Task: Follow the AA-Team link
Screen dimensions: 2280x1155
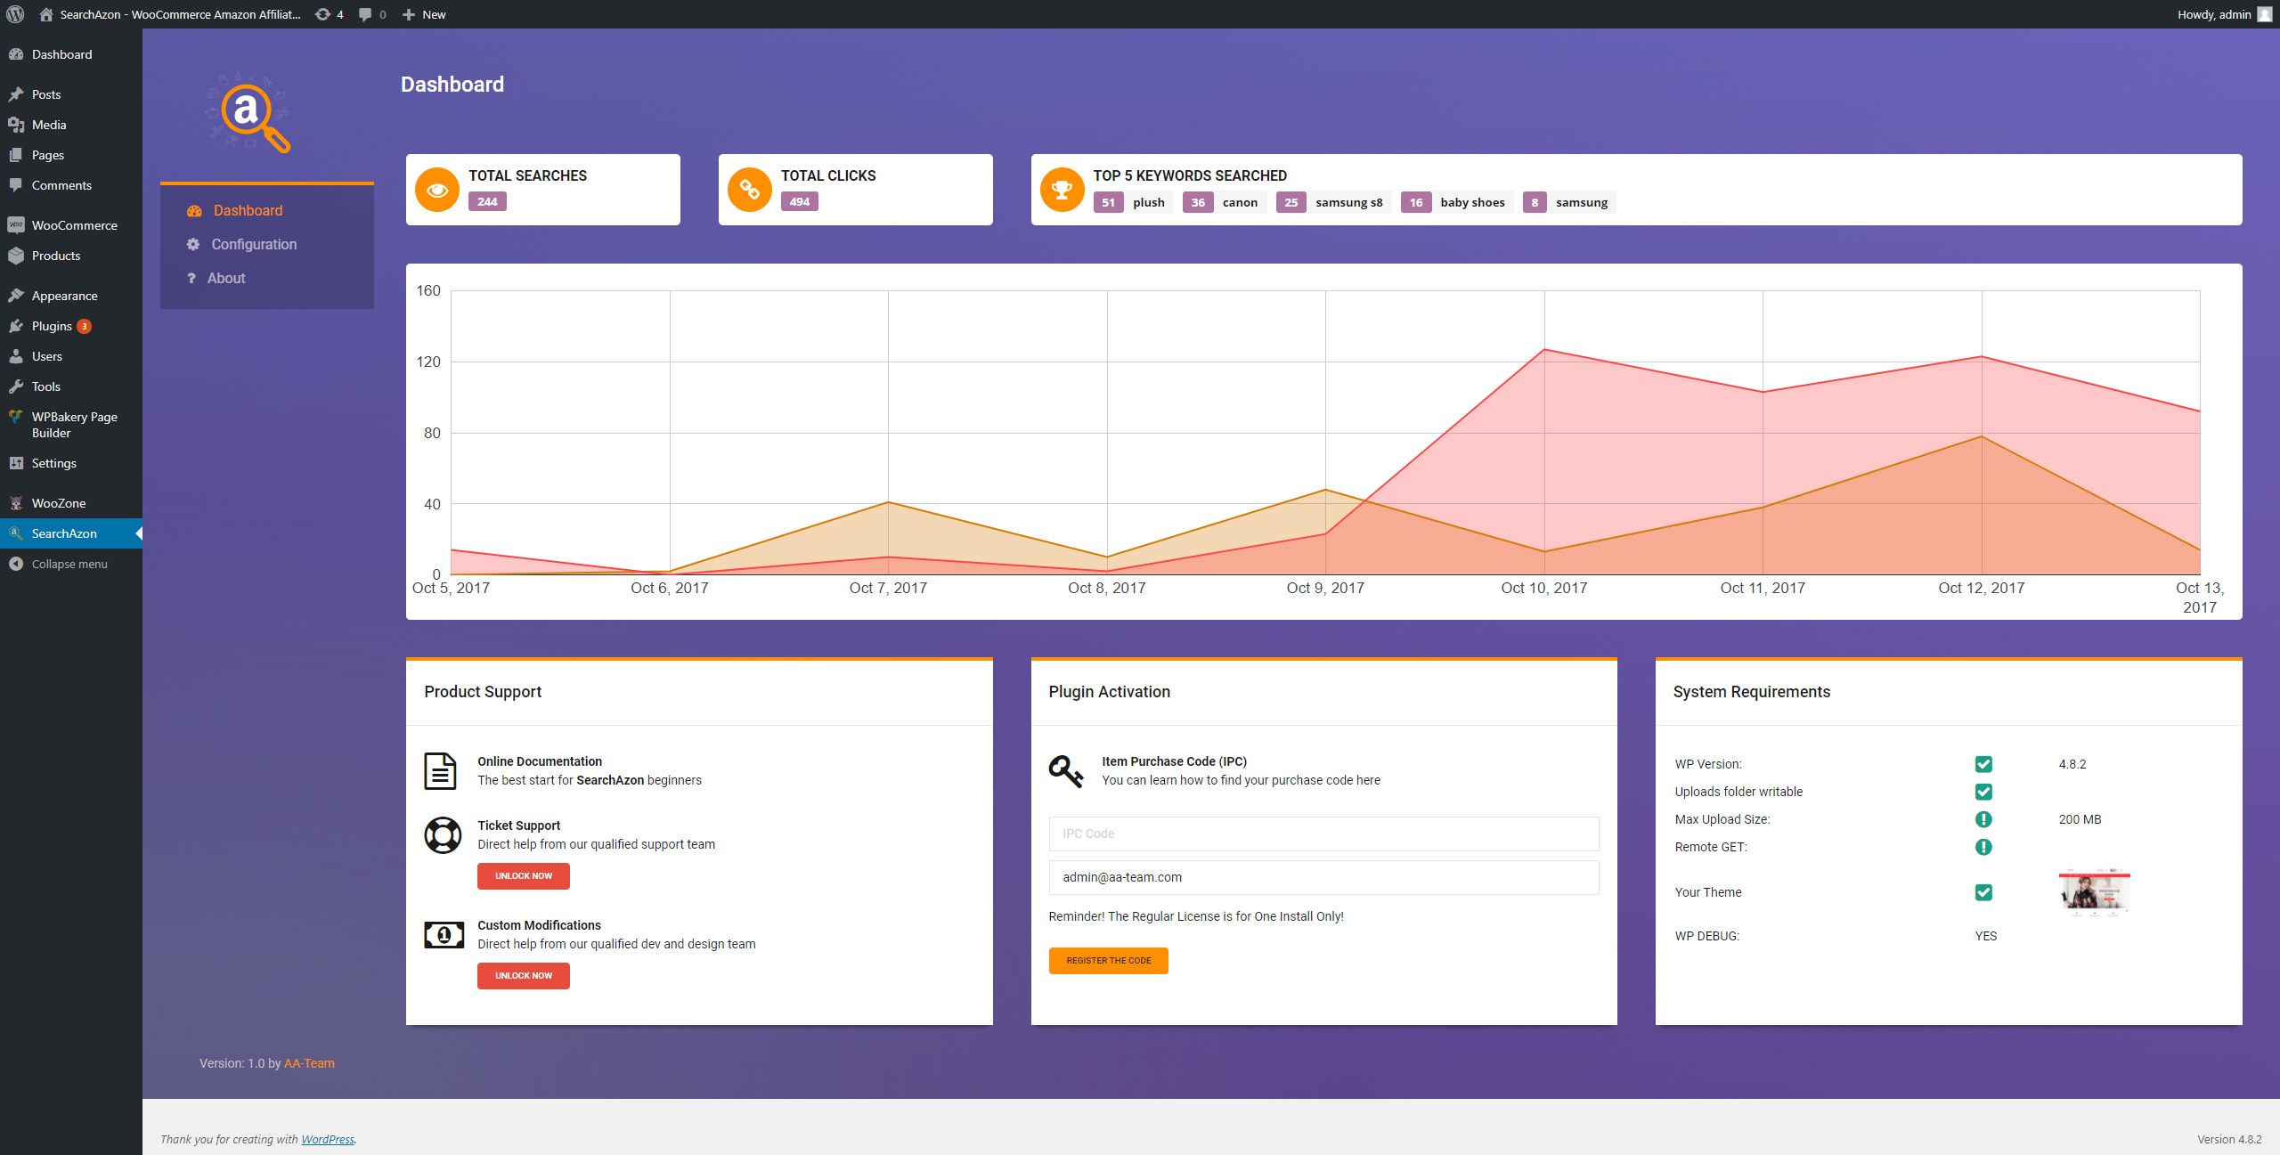Action: tap(309, 1063)
